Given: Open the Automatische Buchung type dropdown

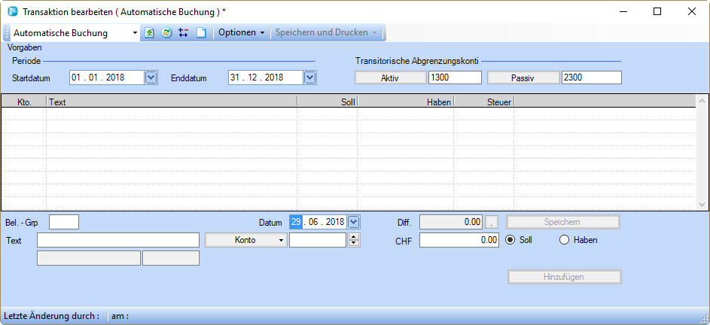Looking at the screenshot, I should [x=135, y=33].
